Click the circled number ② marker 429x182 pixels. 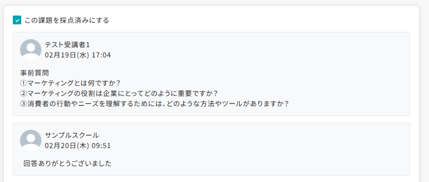[23, 93]
